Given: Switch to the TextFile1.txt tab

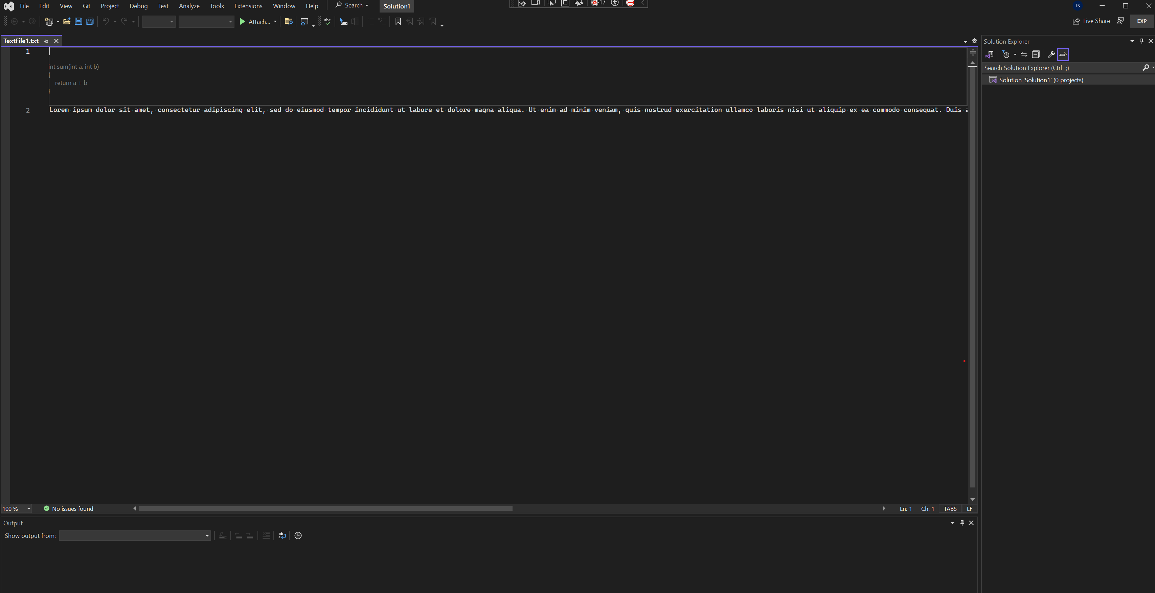Looking at the screenshot, I should pyautogui.click(x=20, y=41).
